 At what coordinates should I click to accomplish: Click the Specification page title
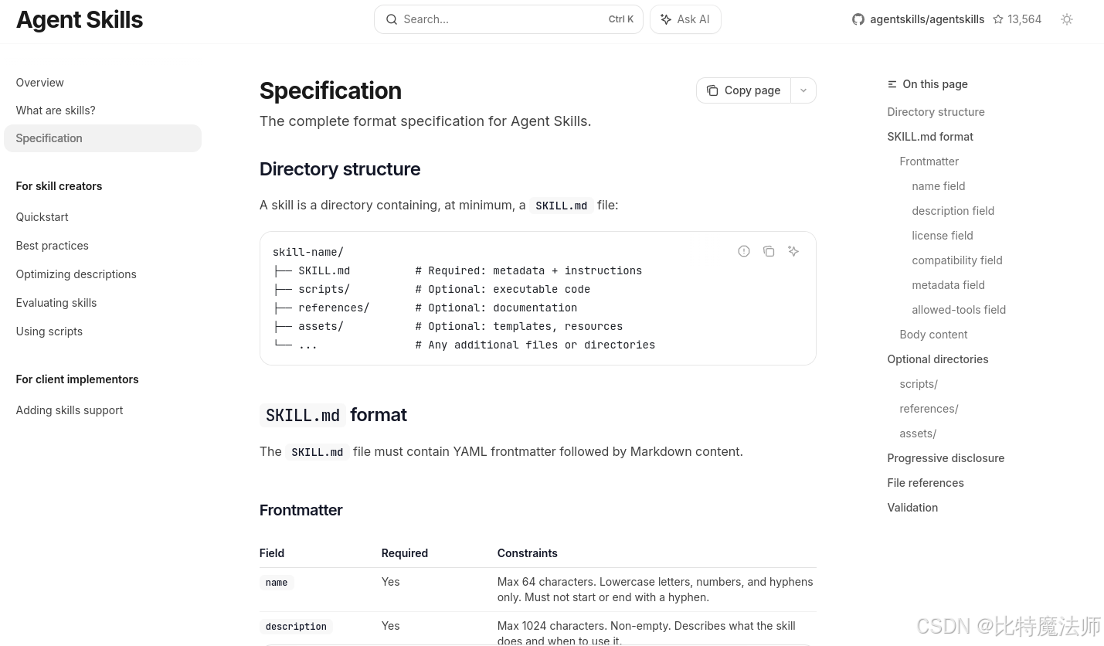(330, 90)
